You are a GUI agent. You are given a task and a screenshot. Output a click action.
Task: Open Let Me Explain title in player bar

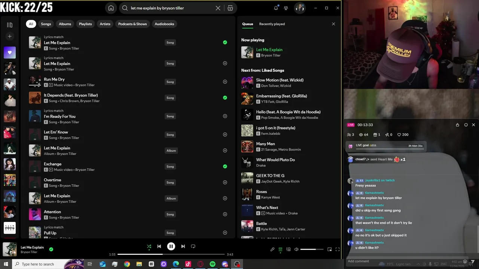(32, 247)
